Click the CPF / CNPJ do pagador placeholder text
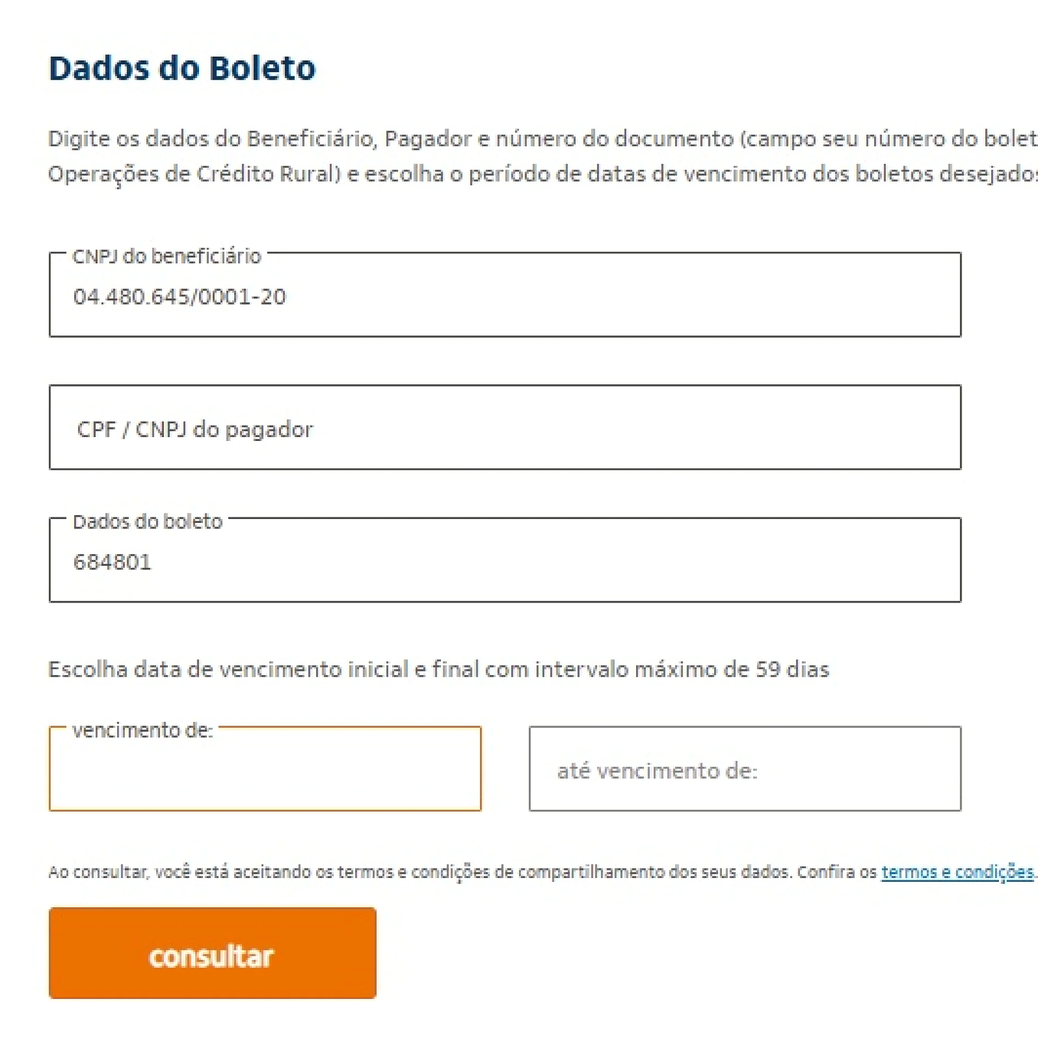This screenshot has height=1038, width=1038. [196, 429]
